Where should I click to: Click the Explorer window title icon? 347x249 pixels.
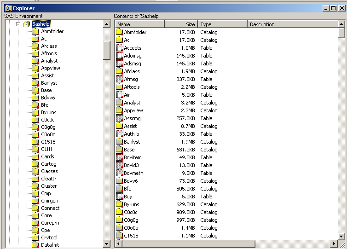pyautogui.click(x=8, y=8)
